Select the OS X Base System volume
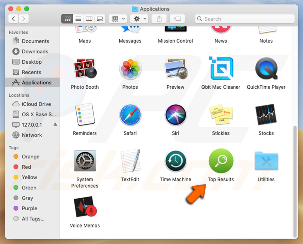This screenshot has height=244, width=303. click(33, 114)
